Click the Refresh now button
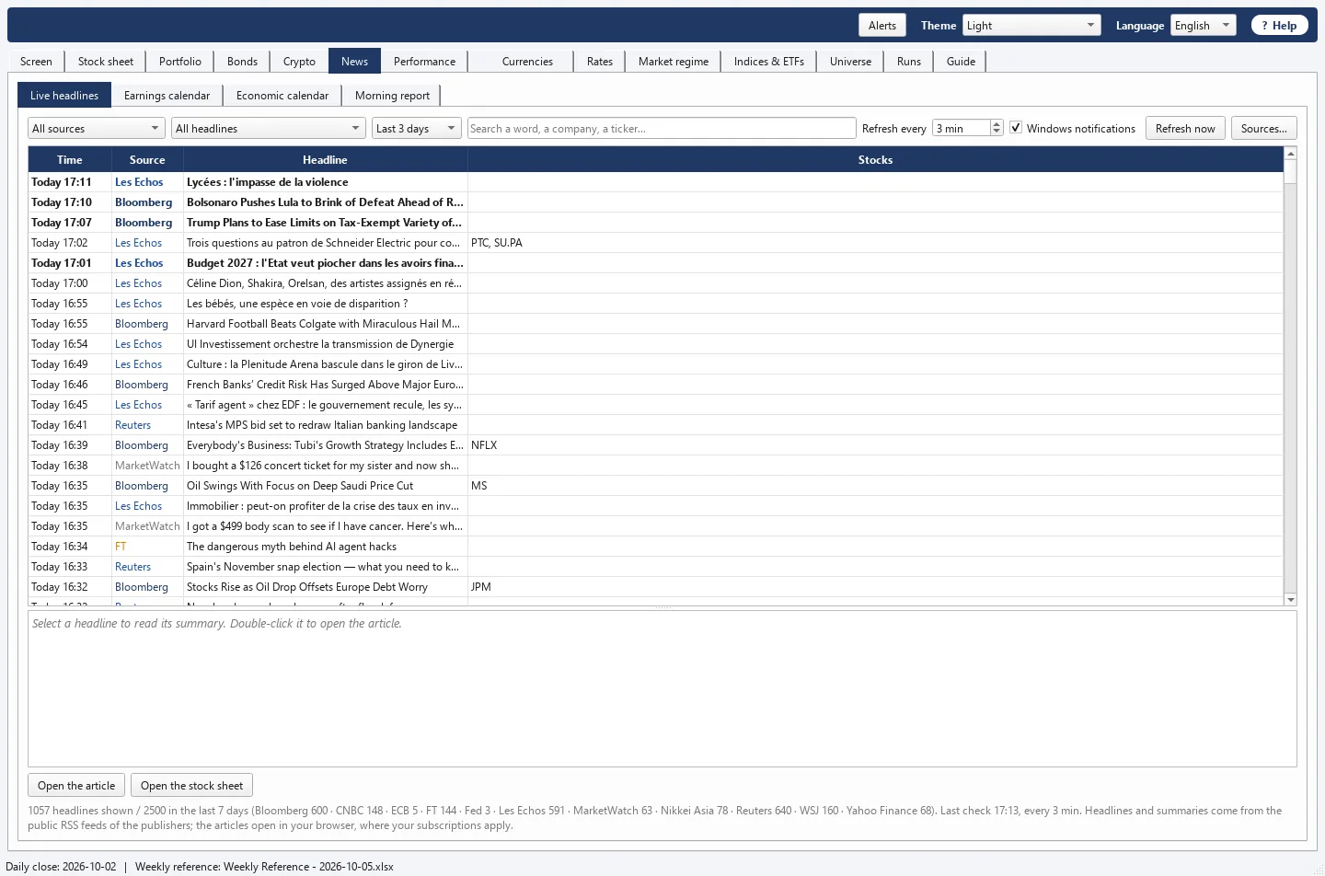This screenshot has width=1325, height=876. 1185,129
